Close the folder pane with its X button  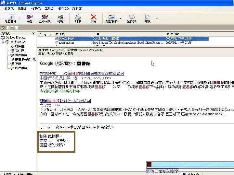click(33, 33)
